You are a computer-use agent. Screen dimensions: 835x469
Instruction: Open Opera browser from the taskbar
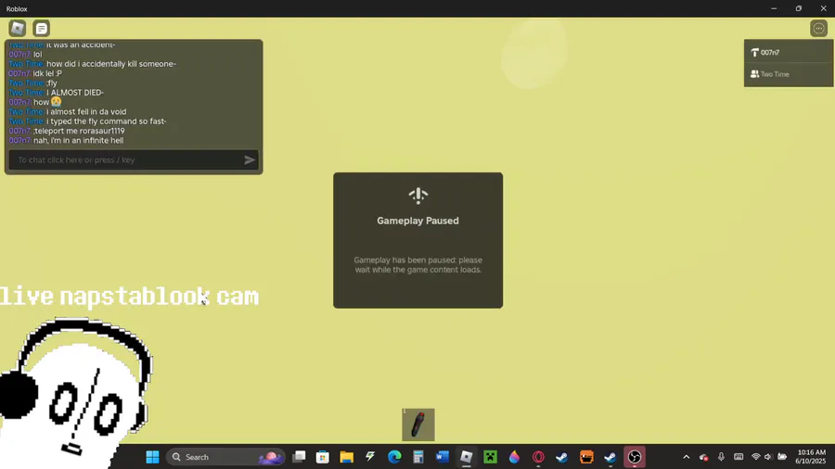(x=538, y=457)
